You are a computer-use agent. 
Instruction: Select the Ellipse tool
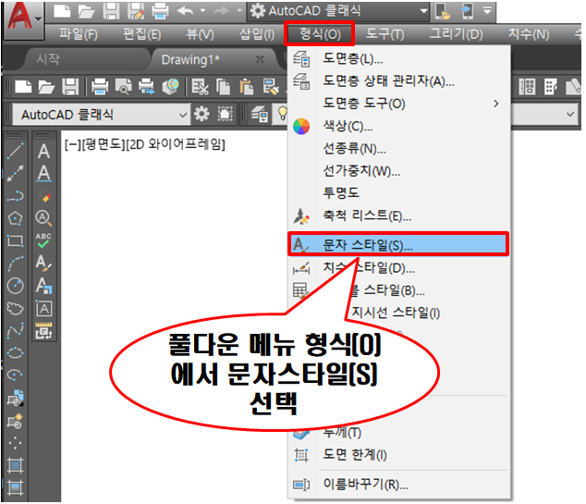pos(15,353)
